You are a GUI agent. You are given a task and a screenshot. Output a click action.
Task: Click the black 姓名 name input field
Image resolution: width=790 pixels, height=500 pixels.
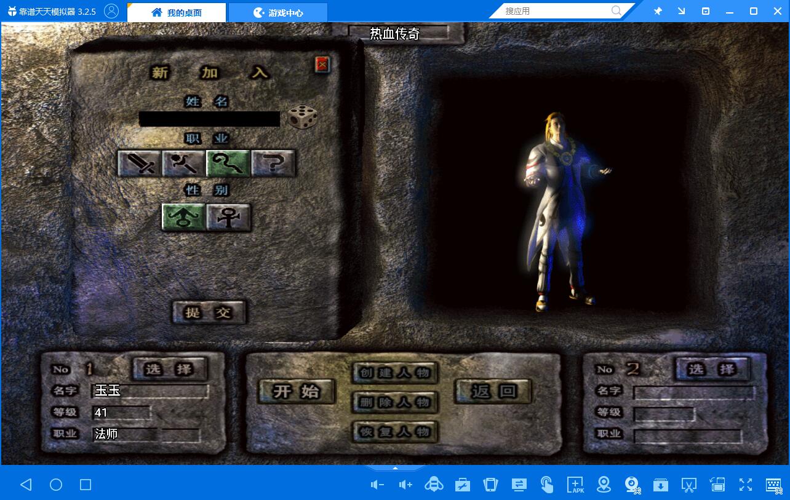(209, 119)
